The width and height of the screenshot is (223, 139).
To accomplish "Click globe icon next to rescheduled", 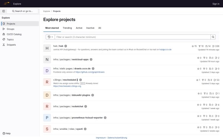I will coord(80,80).
